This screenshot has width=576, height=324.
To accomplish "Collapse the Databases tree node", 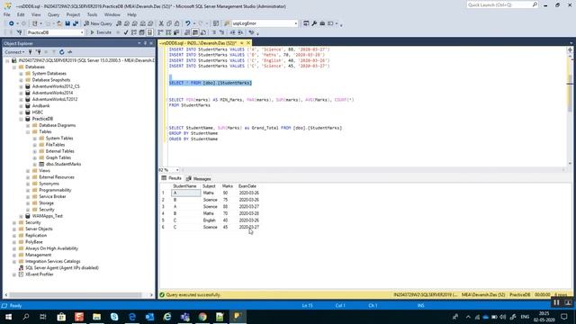I will pos(14,67).
